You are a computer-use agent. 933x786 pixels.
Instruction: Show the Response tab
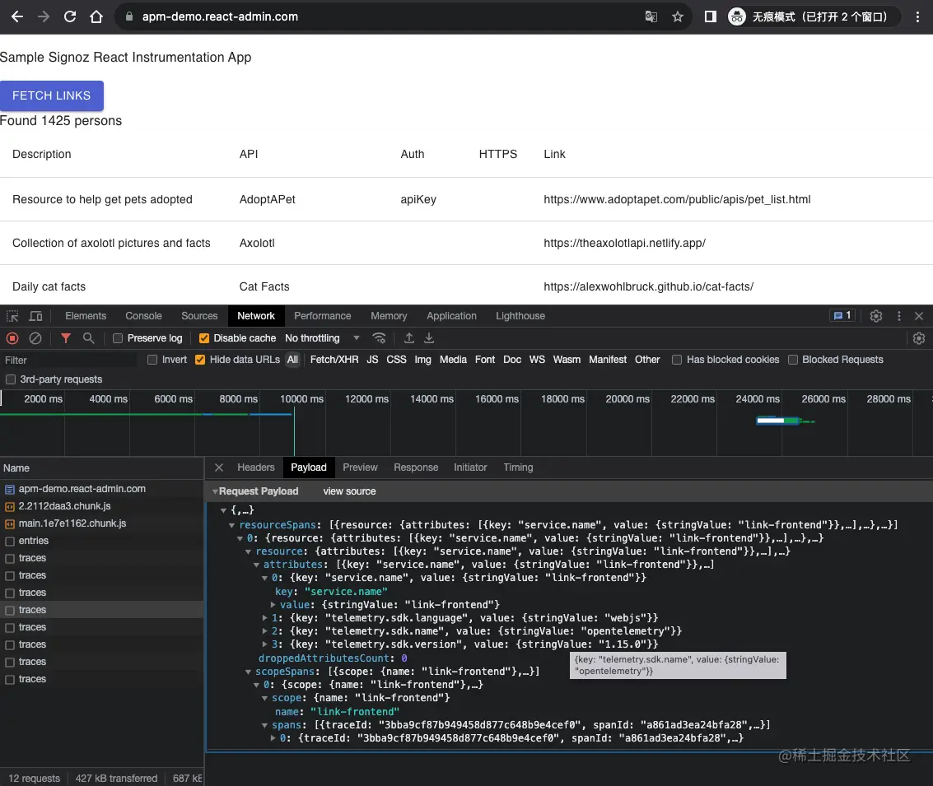point(416,467)
